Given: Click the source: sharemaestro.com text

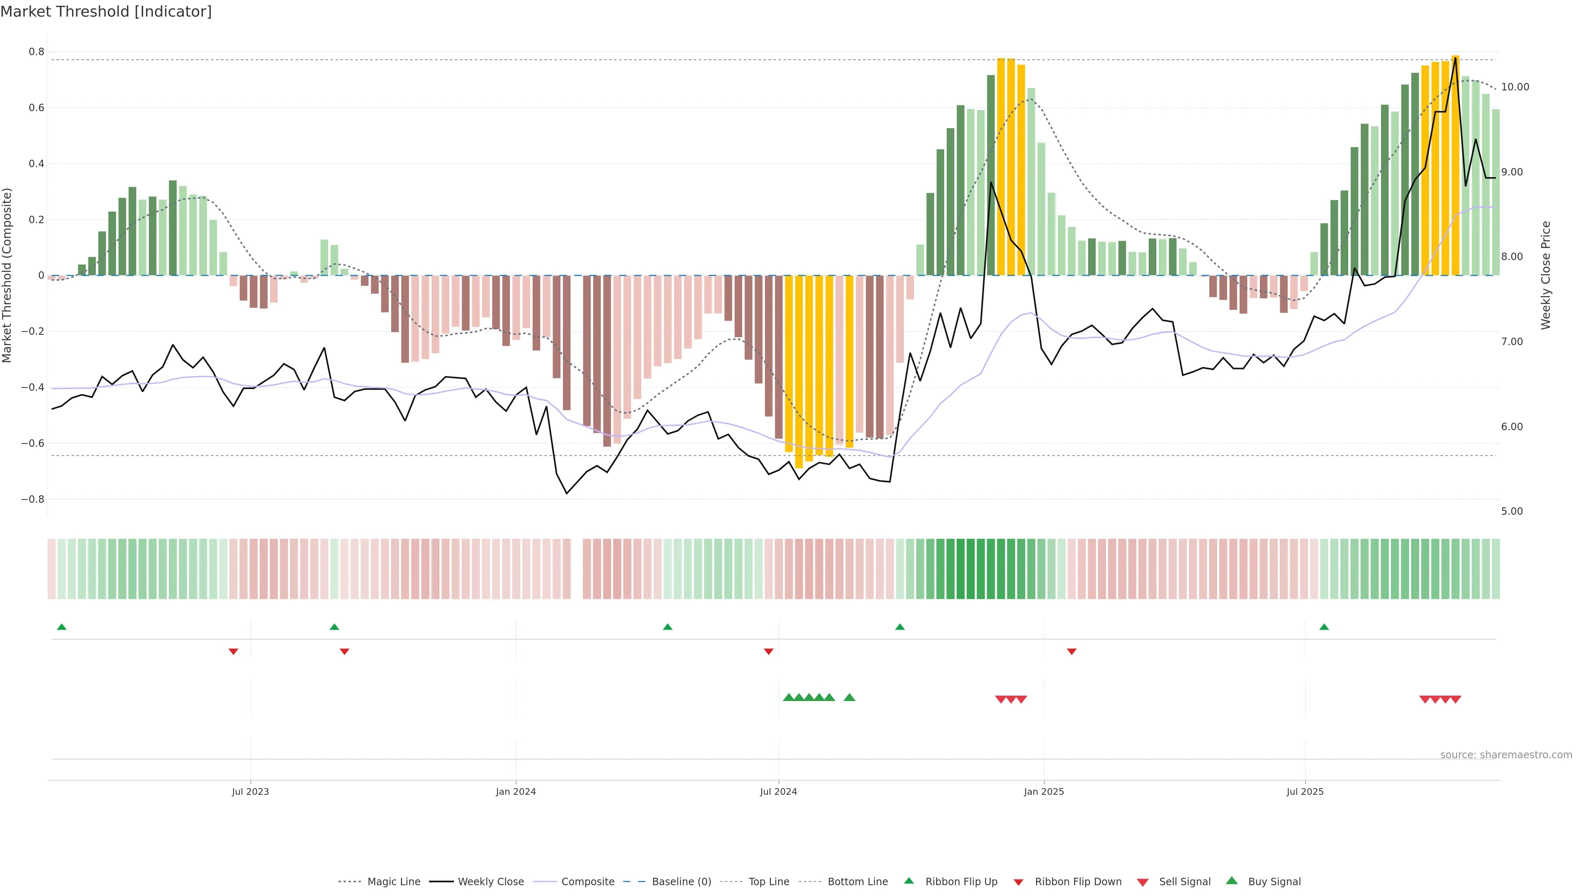Looking at the screenshot, I should pos(1506,755).
